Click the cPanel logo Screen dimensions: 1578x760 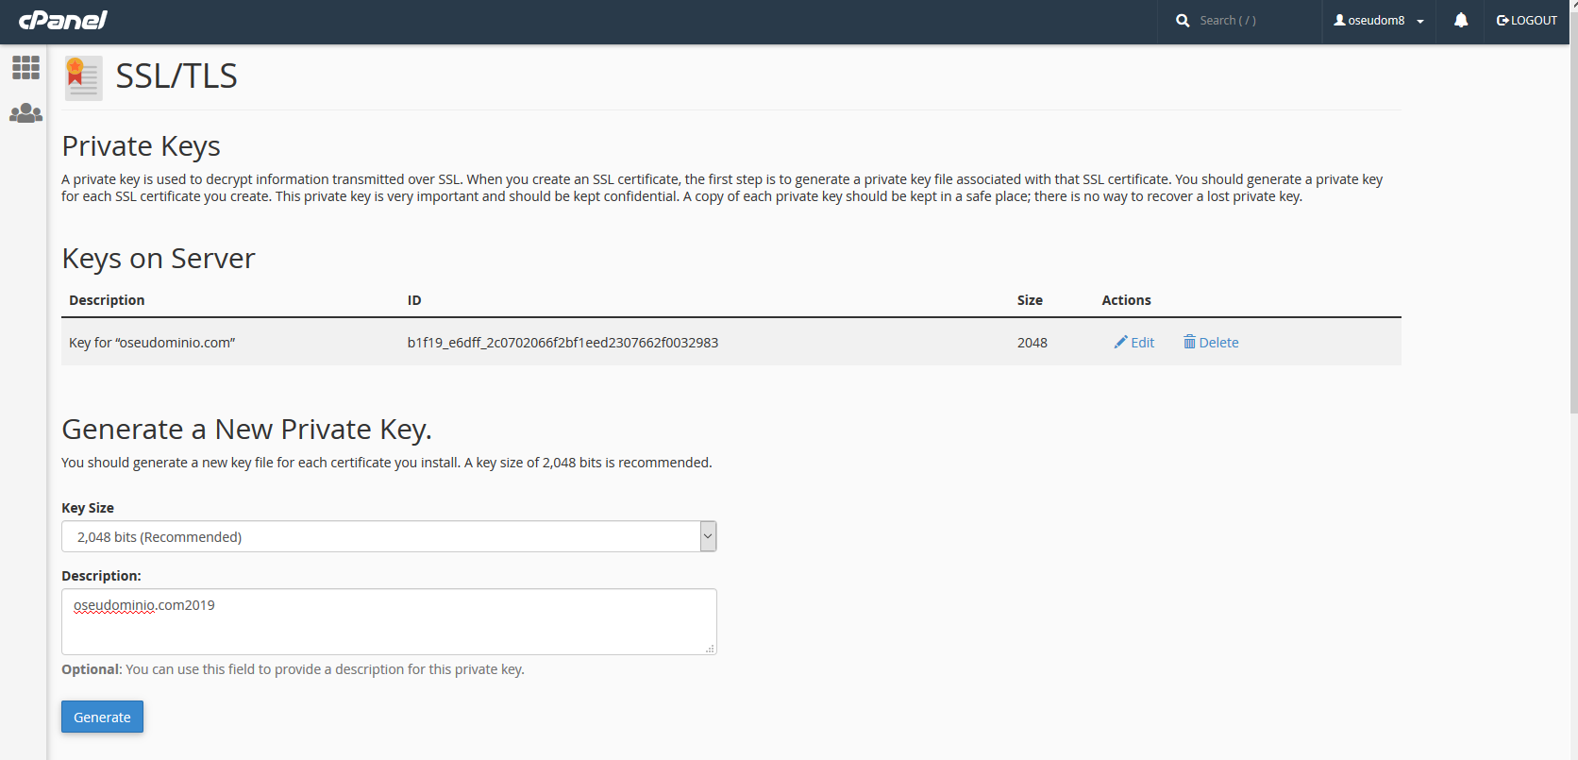(62, 20)
